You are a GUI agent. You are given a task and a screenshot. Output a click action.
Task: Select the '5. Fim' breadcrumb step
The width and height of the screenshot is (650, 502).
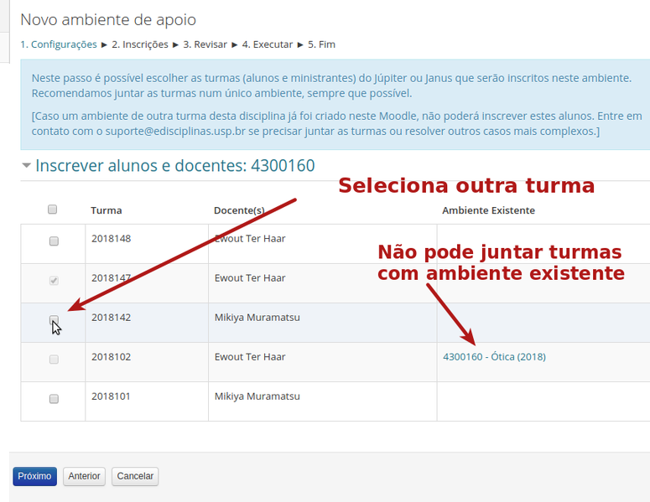click(x=322, y=44)
